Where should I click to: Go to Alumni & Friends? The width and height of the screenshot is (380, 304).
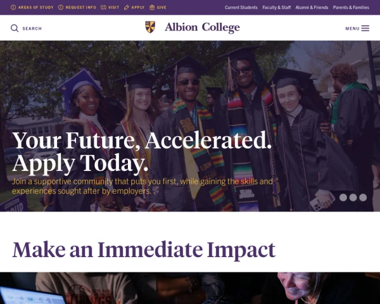pos(312,8)
